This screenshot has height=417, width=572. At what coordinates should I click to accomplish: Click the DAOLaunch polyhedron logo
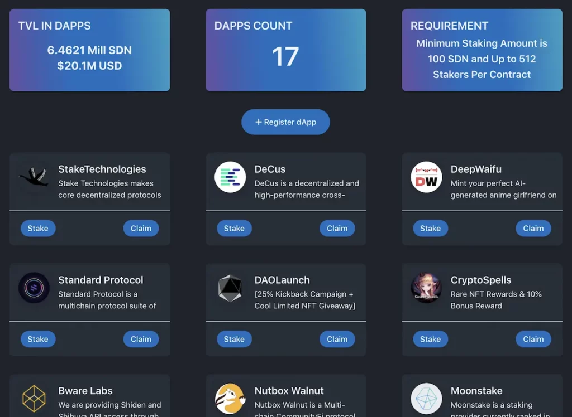pyautogui.click(x=230, y=288)
